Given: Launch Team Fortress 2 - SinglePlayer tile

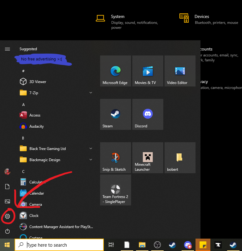Looking at the screenshot, I should pos(115,190).
